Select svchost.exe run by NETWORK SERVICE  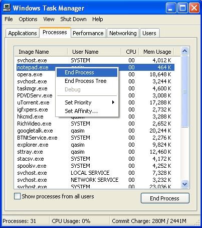[95, 180]
